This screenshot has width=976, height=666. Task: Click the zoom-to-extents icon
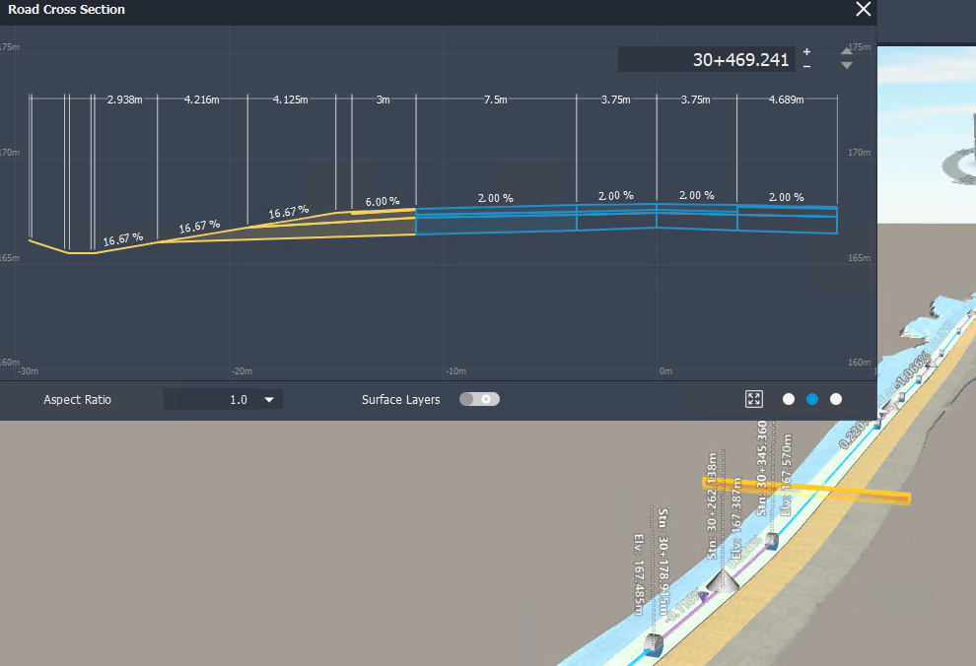coord(754,399)
